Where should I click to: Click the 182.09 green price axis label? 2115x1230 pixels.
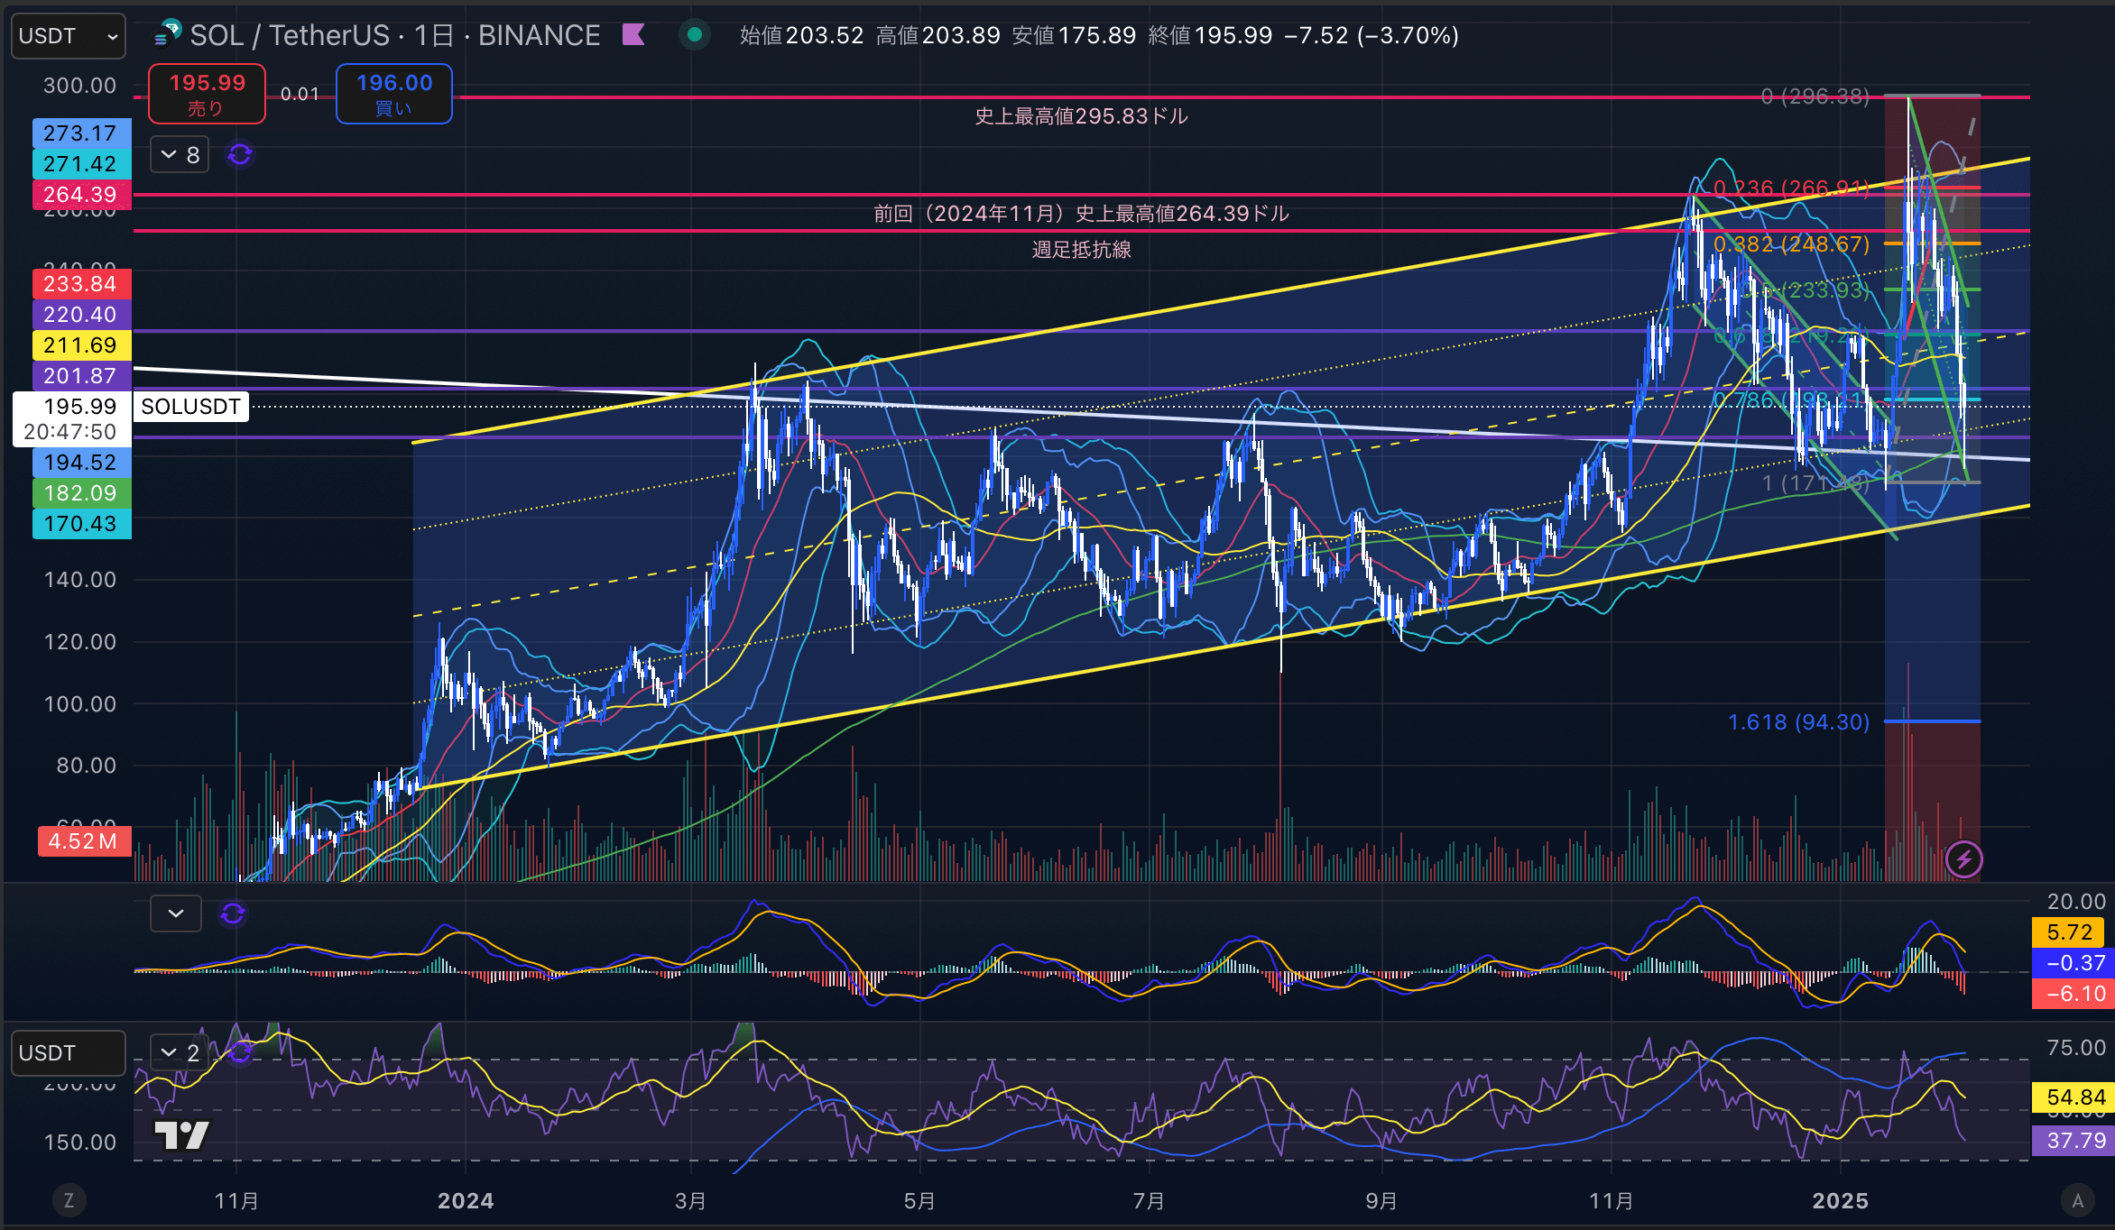coord(80,493)
